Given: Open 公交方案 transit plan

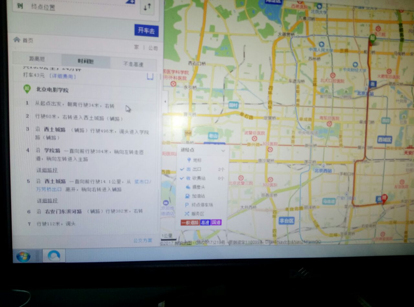Looking at the screenshot, I should pos(143,240).
